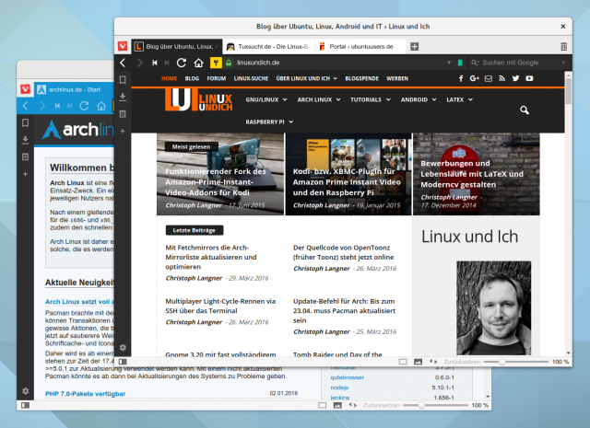Rewind history in the front window toolbar

click(x=154, y=63)
